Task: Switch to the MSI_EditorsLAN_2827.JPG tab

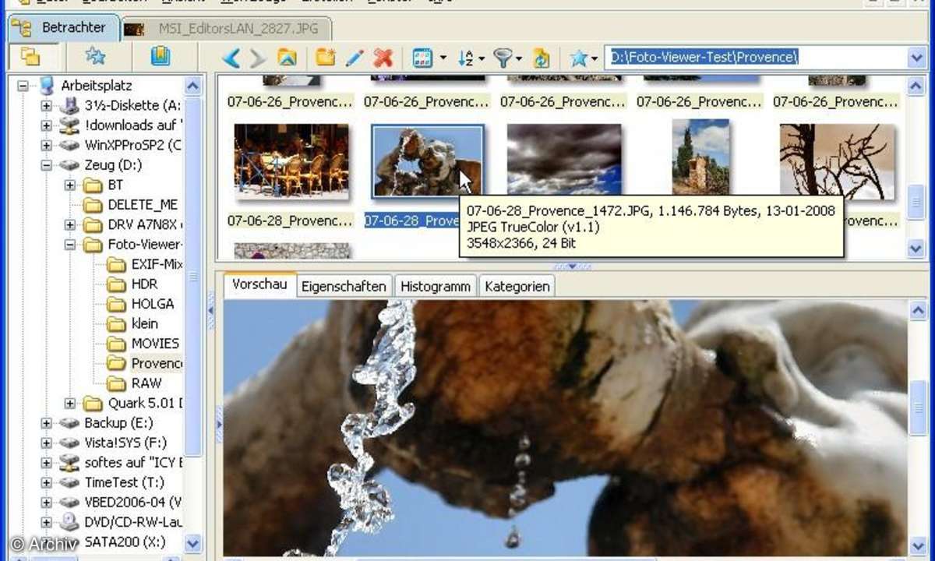Action: coord(226,29)
